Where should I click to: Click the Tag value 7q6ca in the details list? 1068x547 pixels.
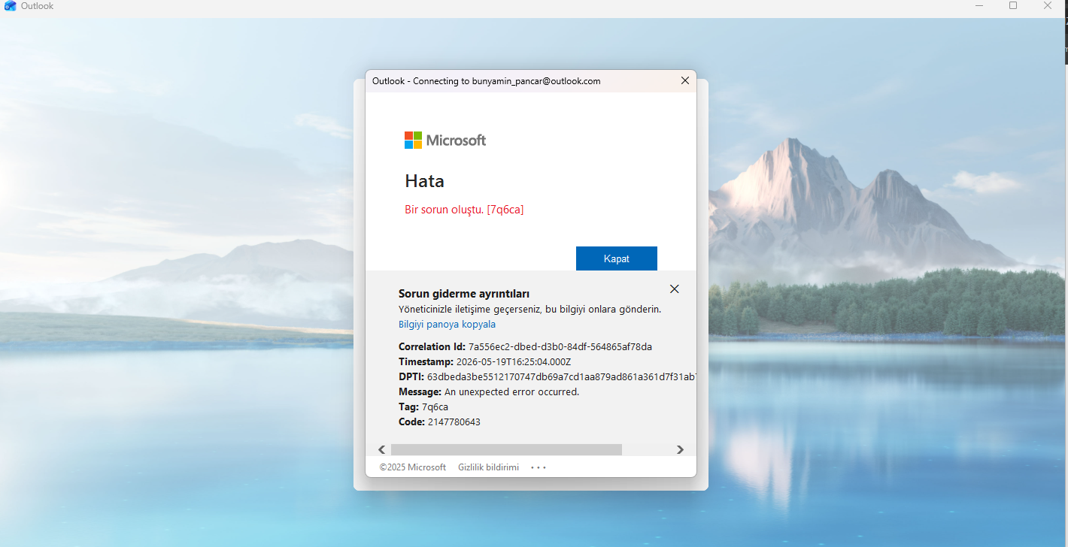coord(435,406)
